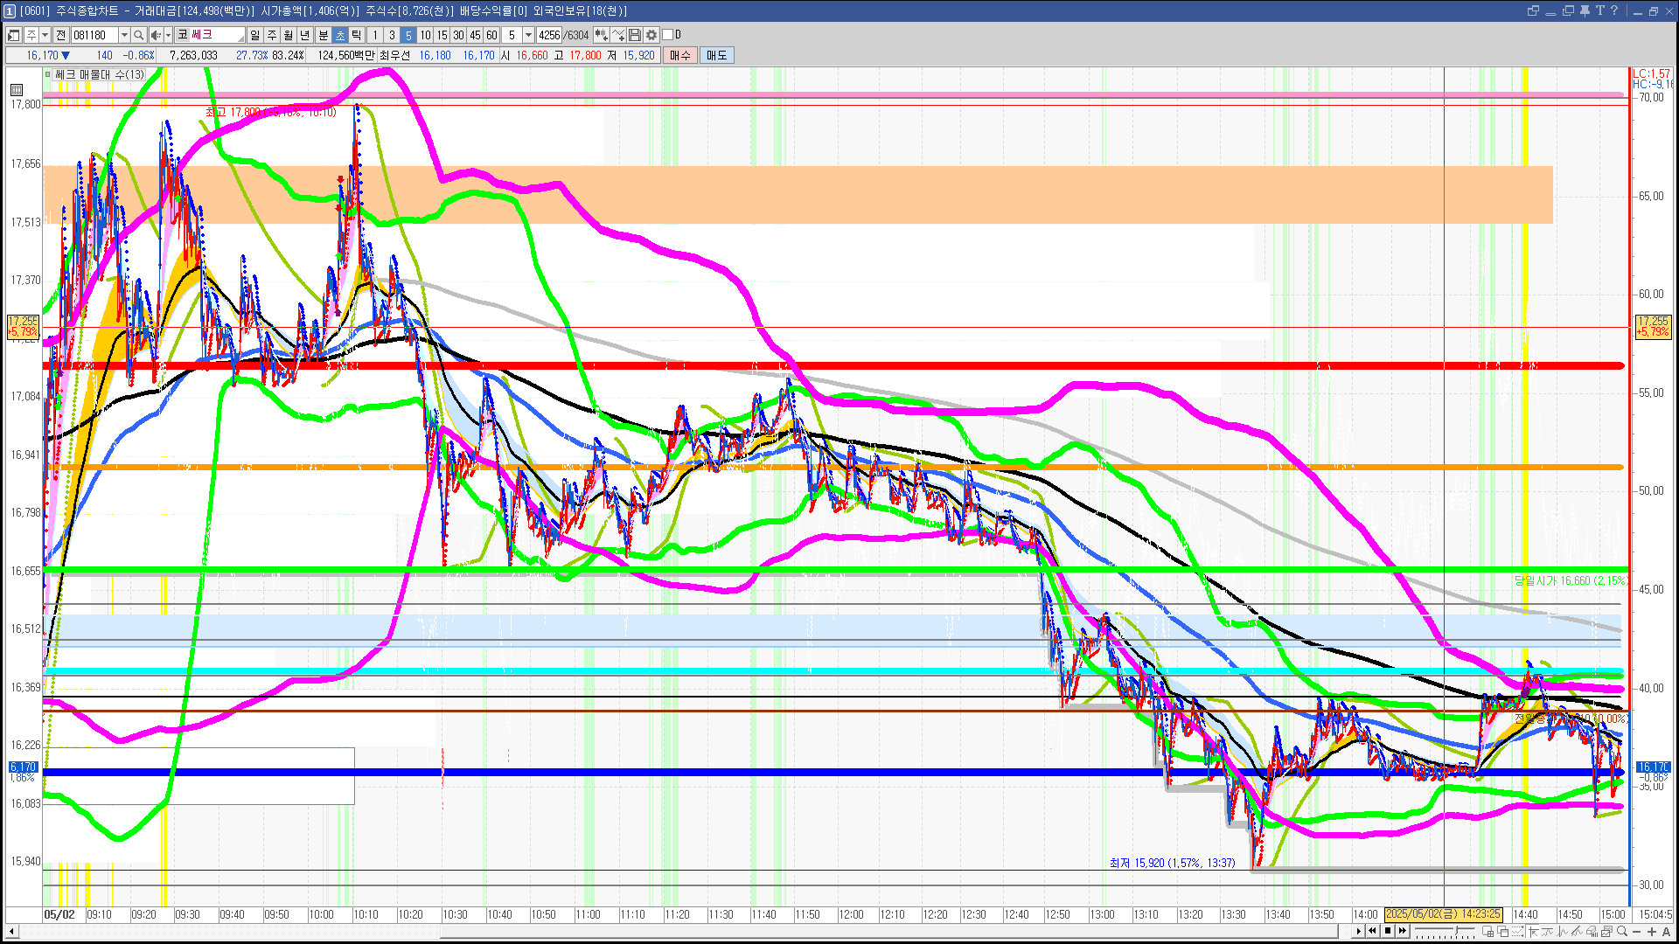Image resolution: width=1679 pixels, height=944 pixels.
Task: Open the 주 type dropdown arrow
Action: point(45,35)
